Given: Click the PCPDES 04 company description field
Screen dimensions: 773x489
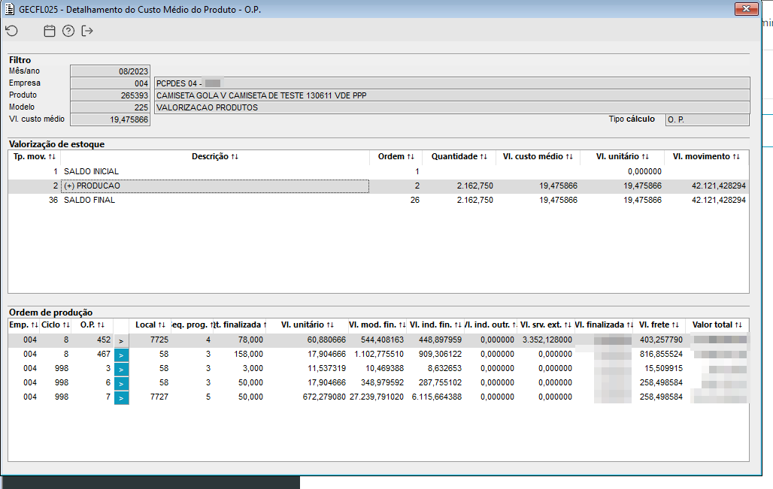Looking at the screenshot, I should tap(452, 83).
